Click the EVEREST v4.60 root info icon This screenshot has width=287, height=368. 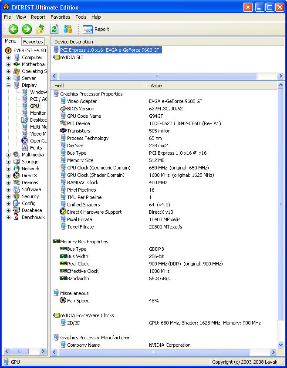coord(8,50)
